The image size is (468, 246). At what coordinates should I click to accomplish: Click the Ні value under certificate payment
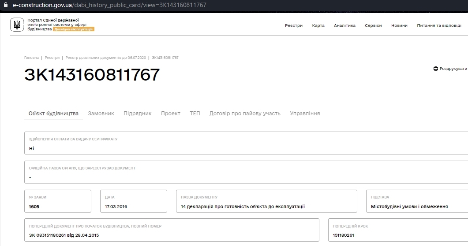coord(31,148)
